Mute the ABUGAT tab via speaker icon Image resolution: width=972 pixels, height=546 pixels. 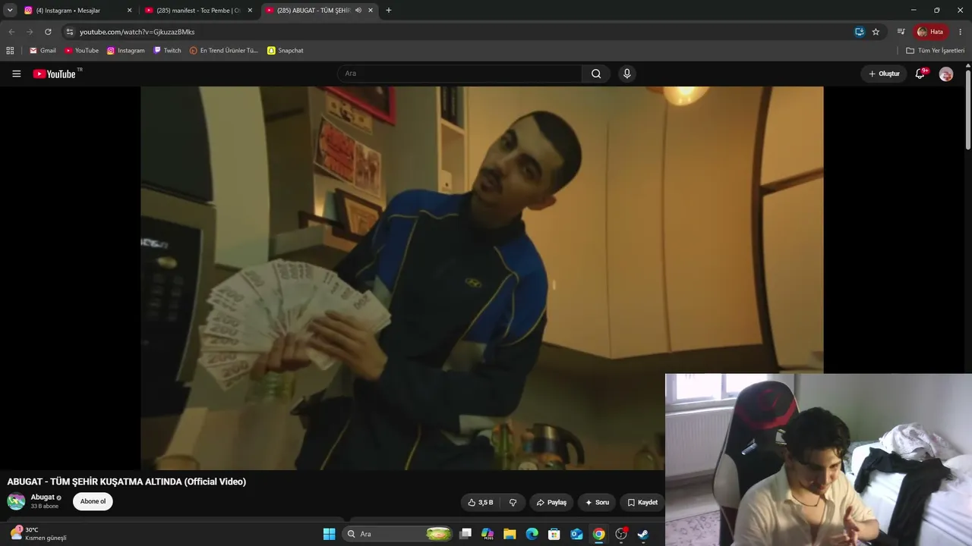(x=358, y=11)
